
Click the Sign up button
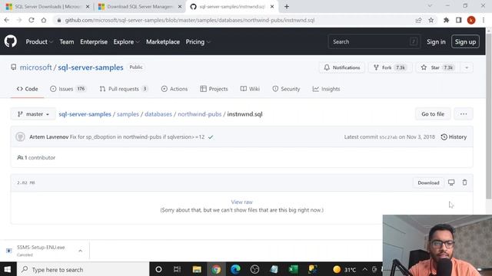coord(465,41)
